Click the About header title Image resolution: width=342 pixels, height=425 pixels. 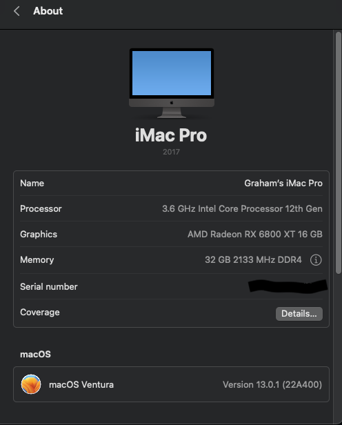pos(48,11)
